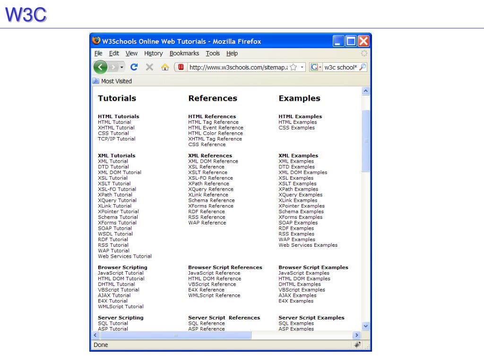Click the Firefox logo in the title bar
This screenshot has width=484, height=363.
(96, 41)
